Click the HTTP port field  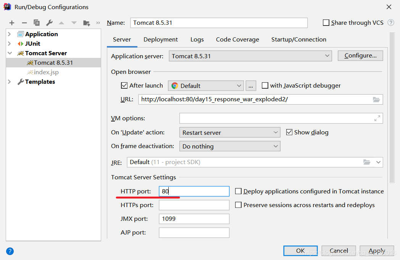pyautogui.click(x=194, y=191)
